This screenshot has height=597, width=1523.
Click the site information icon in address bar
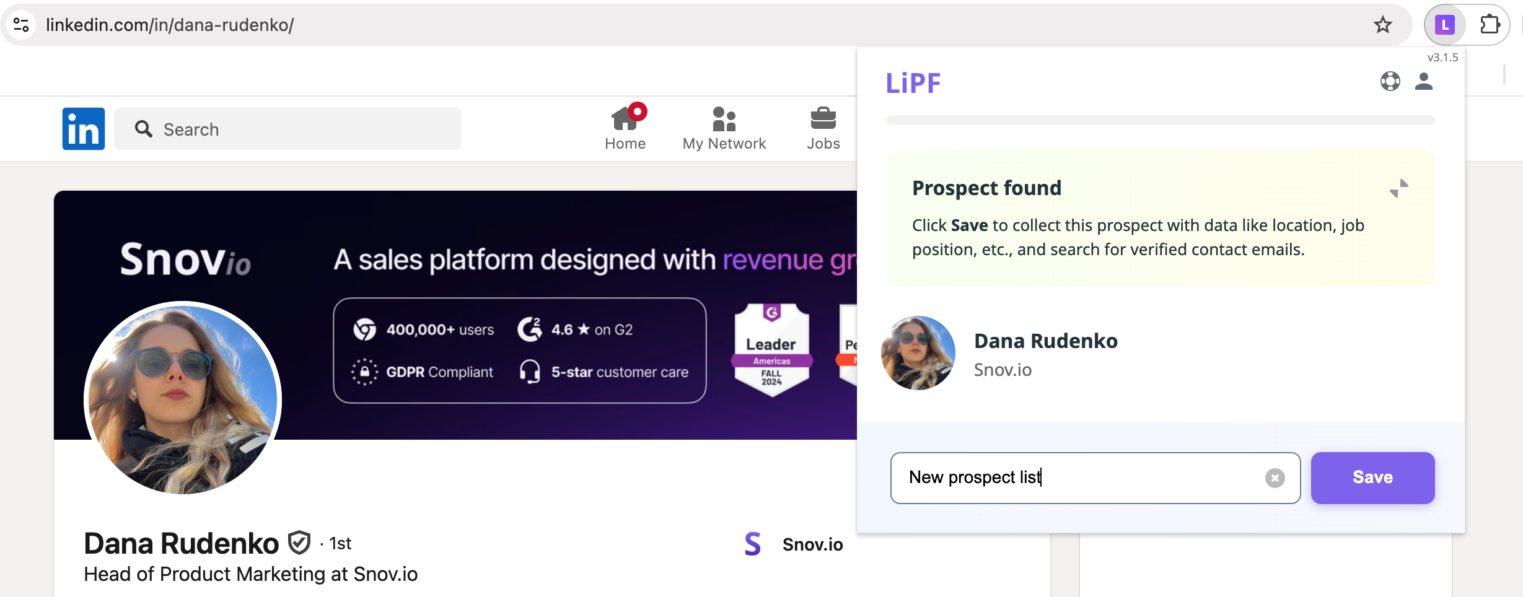[x=21, y=25]
